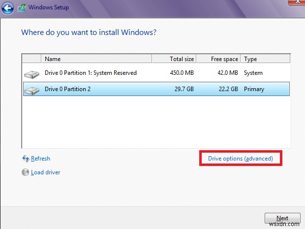Click the 22.2 GB free space cell
305x229 pixels.
point(225,89)
